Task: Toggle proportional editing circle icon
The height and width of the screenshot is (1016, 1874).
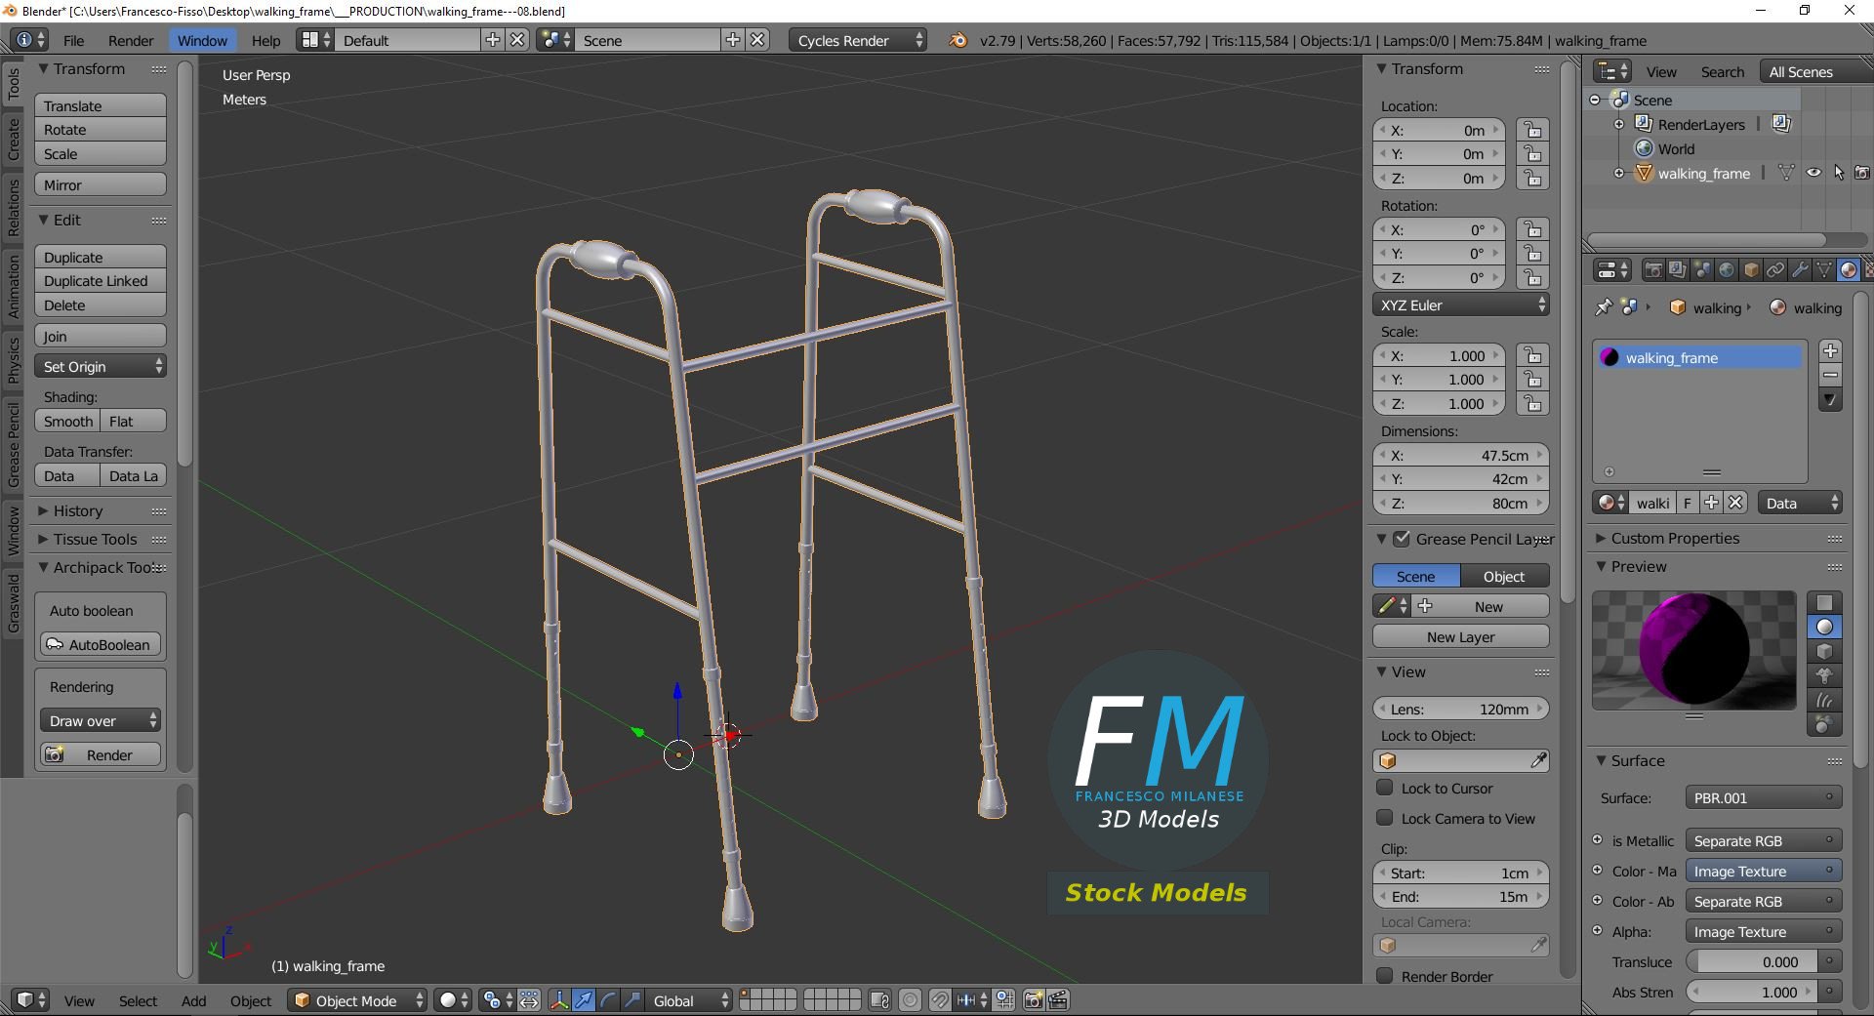Action: tap(910, 1000)
